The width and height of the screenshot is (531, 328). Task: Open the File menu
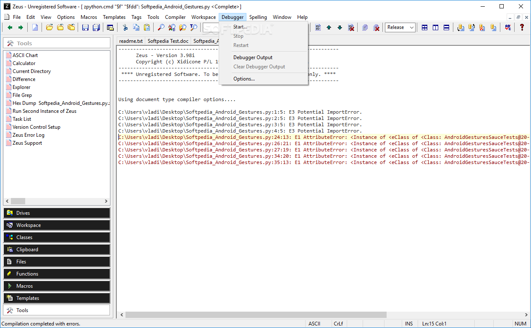click(17, 17)
